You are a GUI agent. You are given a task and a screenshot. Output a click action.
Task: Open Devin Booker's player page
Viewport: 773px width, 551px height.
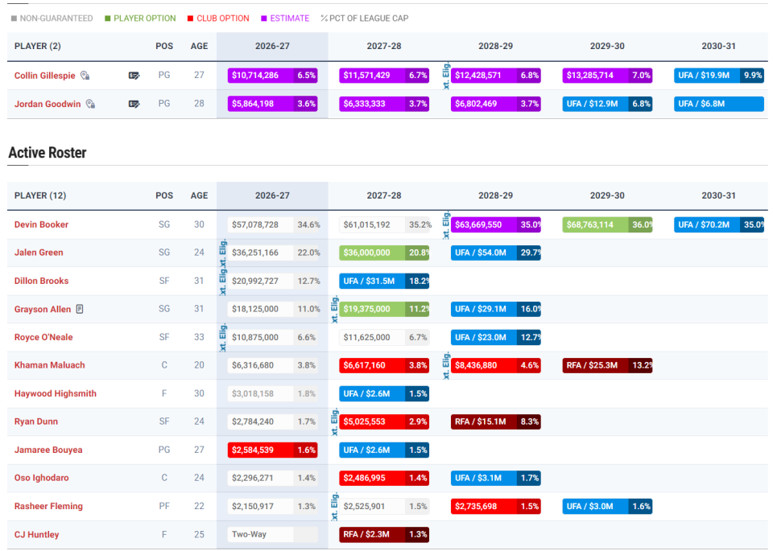(41, 224)
